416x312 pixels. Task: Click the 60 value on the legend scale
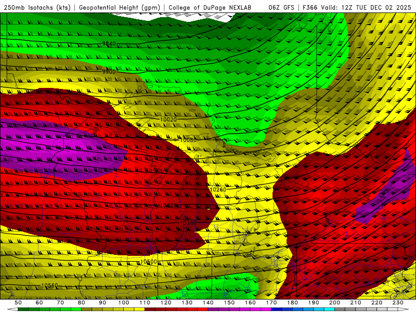[39, 303]
